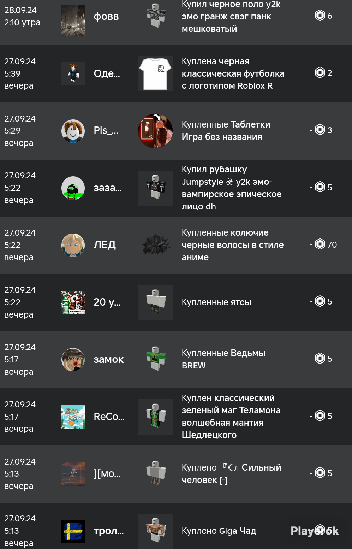
Task: Open the green mage Telamon robe thumbnail
Action: (155, 417)
